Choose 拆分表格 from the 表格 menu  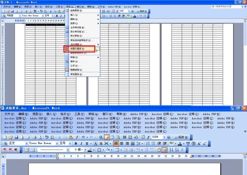(83, 36)
